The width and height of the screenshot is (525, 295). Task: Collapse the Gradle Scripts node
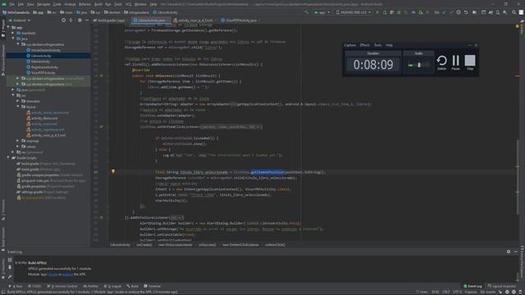tap(8, 158)
